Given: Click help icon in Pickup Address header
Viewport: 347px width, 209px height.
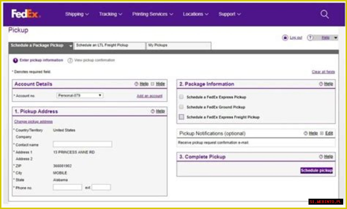Looking at the screenshot, I should click(153, 111).
